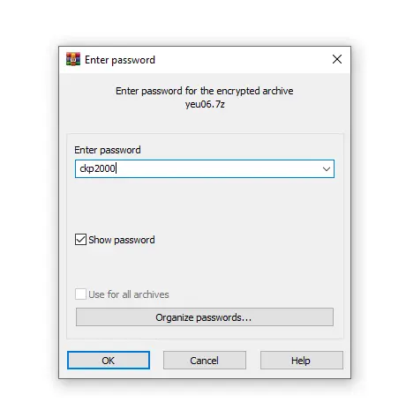Uncheck the Show password checkbox
This screenshot has width=406, height=417.
[80, 240]
